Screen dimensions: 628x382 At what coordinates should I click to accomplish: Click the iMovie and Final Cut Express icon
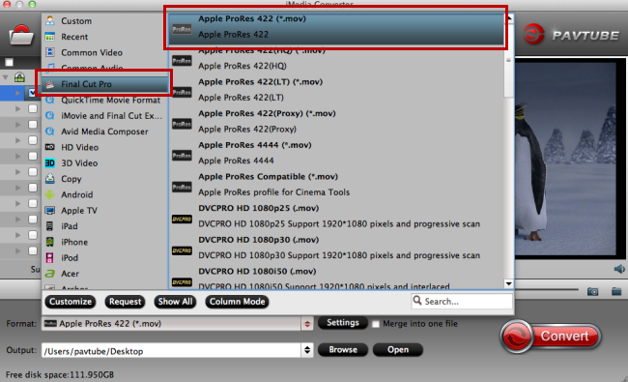click(50, 115)
